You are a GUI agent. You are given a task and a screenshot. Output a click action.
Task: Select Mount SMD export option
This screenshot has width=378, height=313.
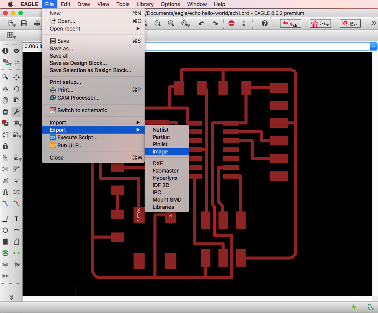click(x=167, y=200)
